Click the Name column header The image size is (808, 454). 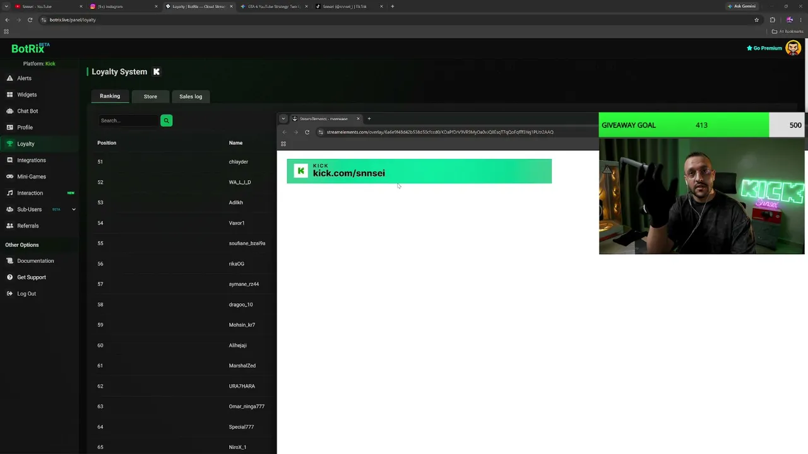pos(235,143)
